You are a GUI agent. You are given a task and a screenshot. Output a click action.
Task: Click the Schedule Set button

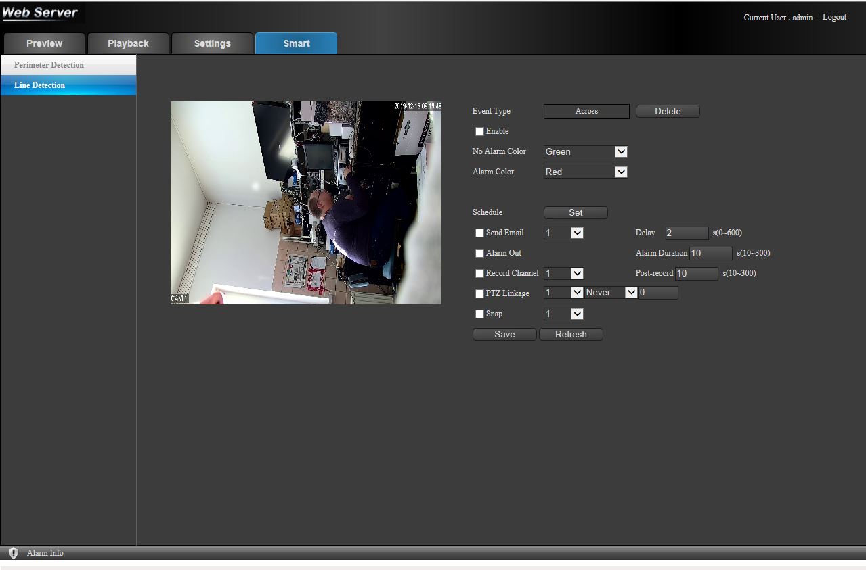(x=576, y=212)
